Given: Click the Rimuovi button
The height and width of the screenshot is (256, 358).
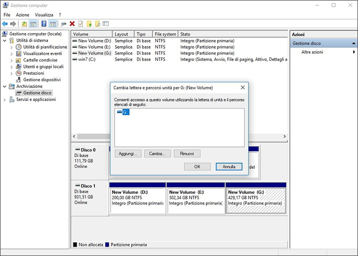Looking at the screenshot, I should pos(187,153).
